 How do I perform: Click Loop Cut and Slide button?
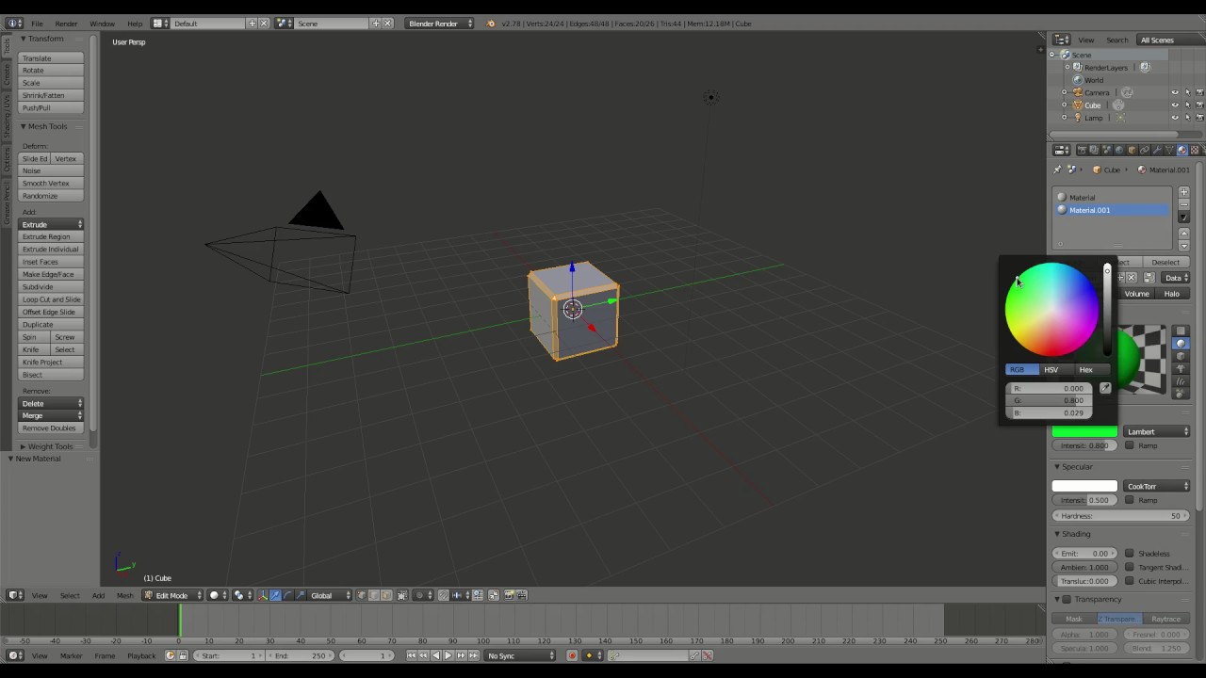pos(52,299)
